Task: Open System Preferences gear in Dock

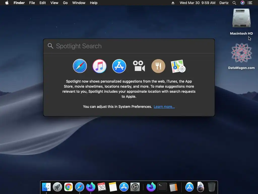Action: [135, 187]
